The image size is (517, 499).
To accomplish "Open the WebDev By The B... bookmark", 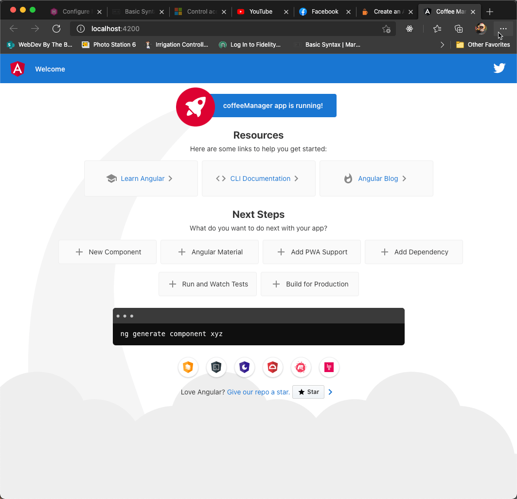I will pos(40,45).
